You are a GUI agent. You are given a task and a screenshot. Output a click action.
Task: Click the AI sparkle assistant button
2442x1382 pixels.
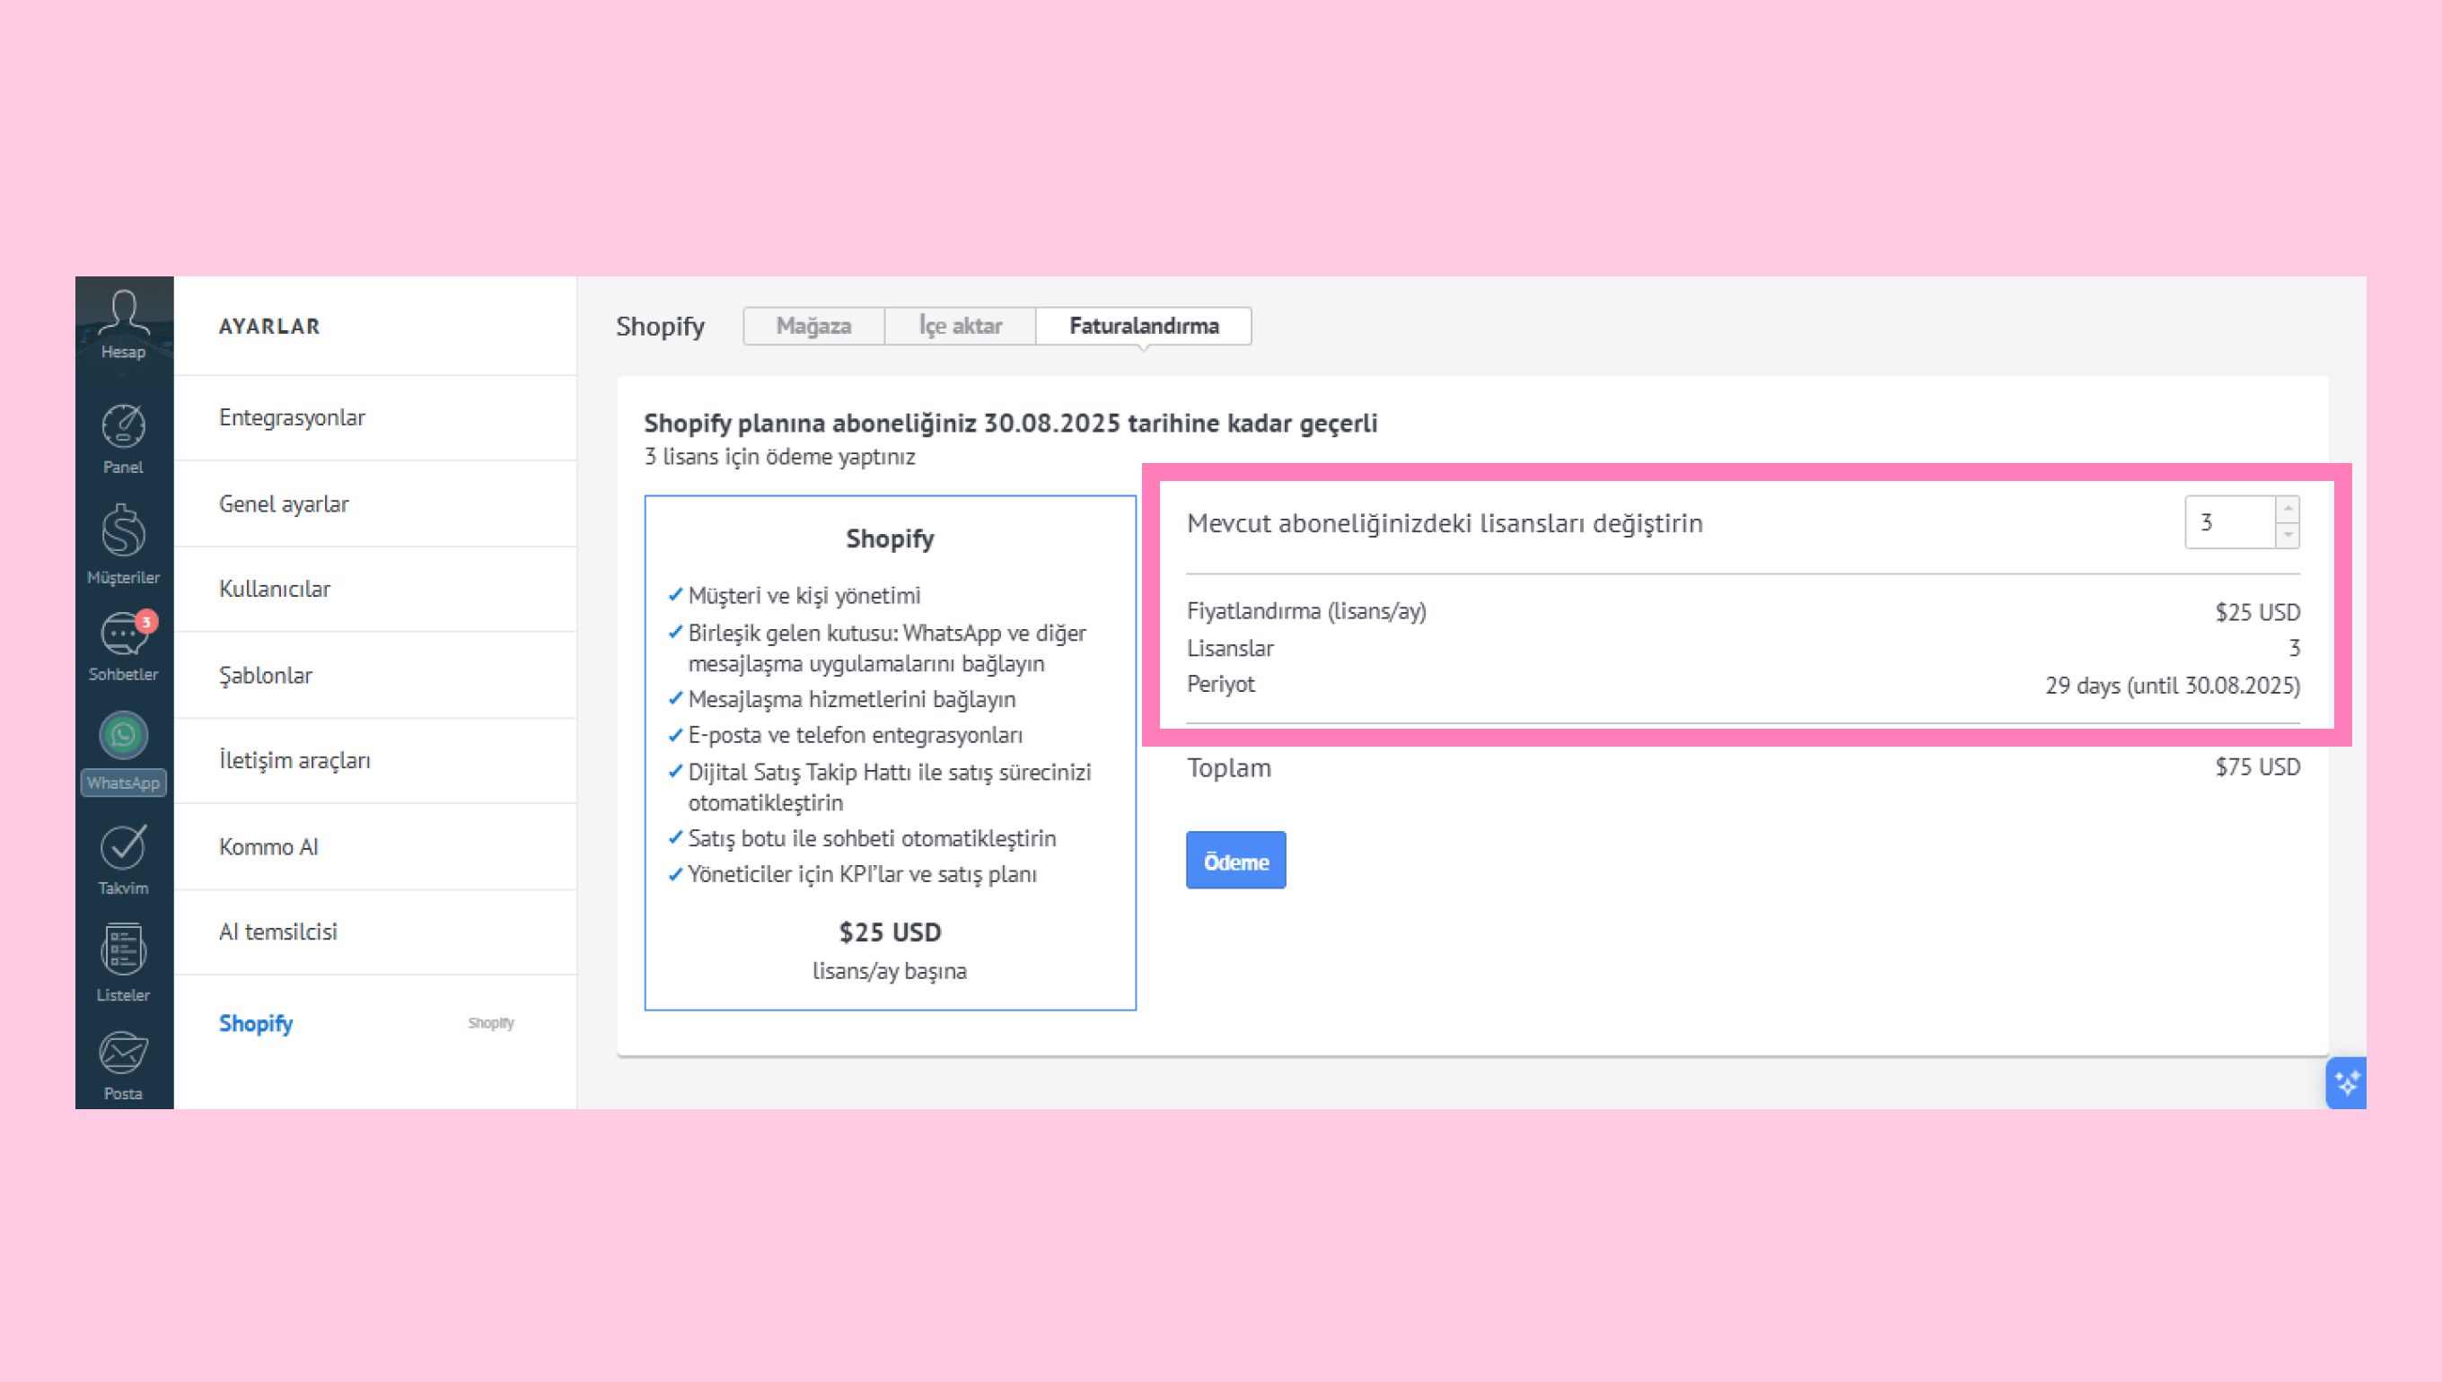pyautogui.click(x=2346, y=1082)
